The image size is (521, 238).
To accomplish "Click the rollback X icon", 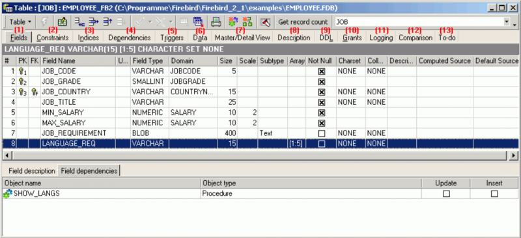I will 160,22.
